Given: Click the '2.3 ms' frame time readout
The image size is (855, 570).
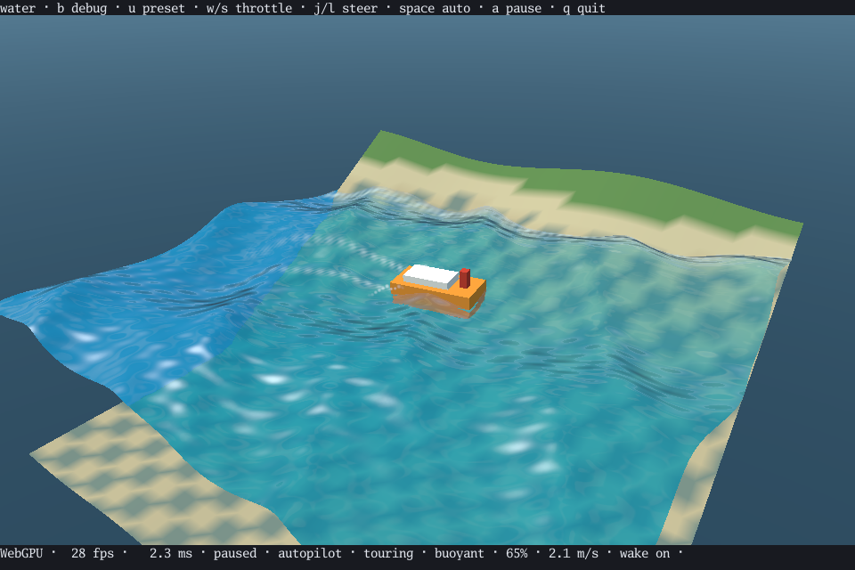Looking at the screenshot, I should click(x=171, y=553).
